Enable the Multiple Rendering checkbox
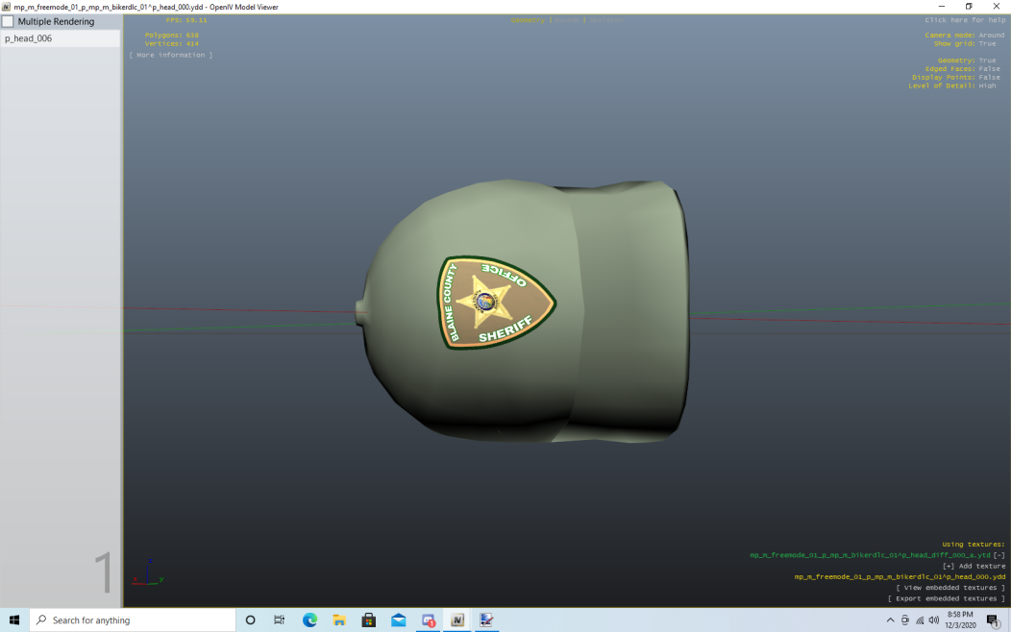 9,21
